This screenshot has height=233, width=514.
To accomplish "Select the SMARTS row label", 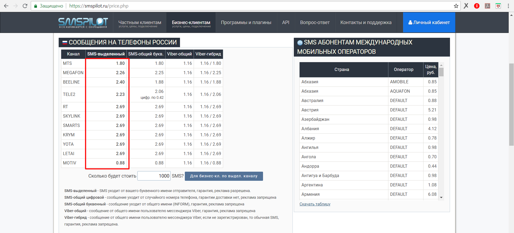I will pyautogui.click(x=71, y=126).
